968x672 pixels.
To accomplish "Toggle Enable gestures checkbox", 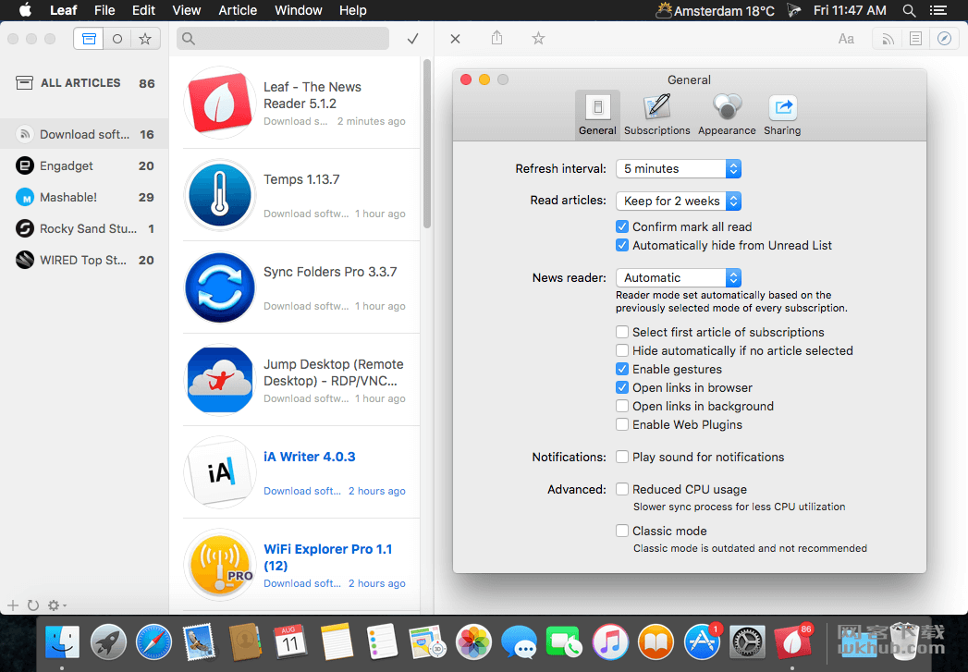I will click(622, 369).
